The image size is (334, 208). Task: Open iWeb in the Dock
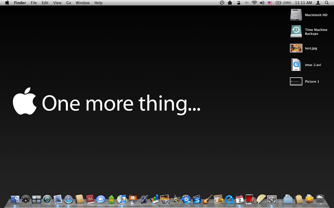tap(218, 199)
